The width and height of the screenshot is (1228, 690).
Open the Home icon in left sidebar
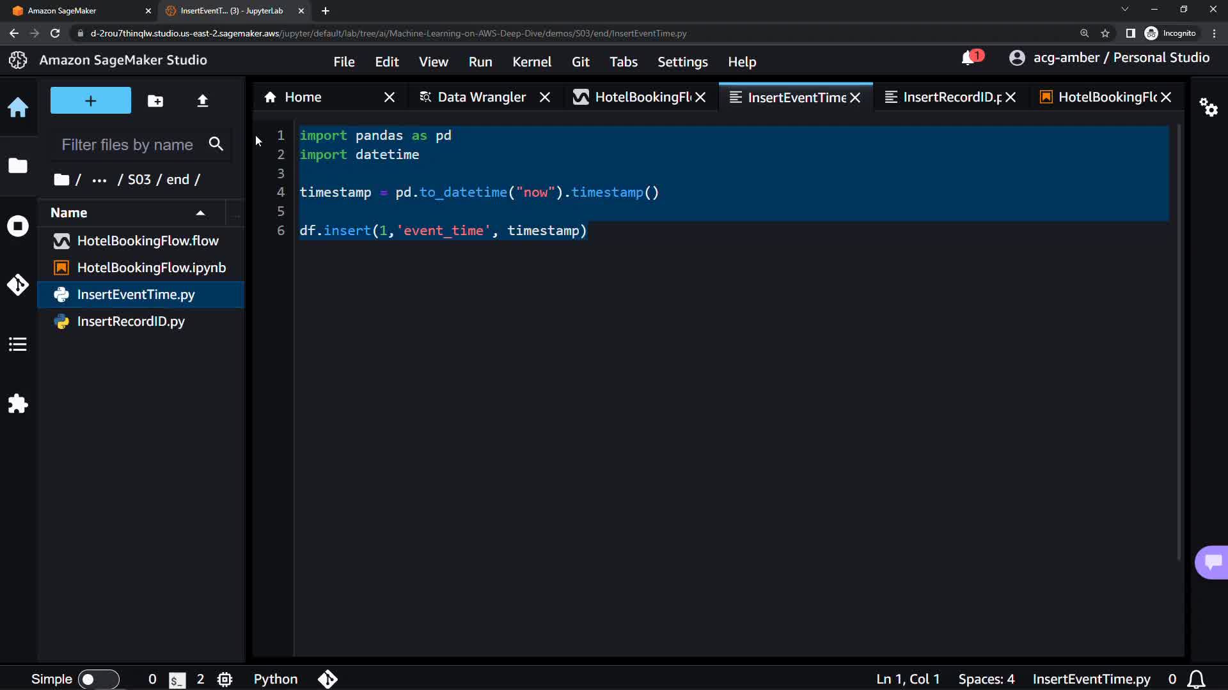click(x=18, y=107)
